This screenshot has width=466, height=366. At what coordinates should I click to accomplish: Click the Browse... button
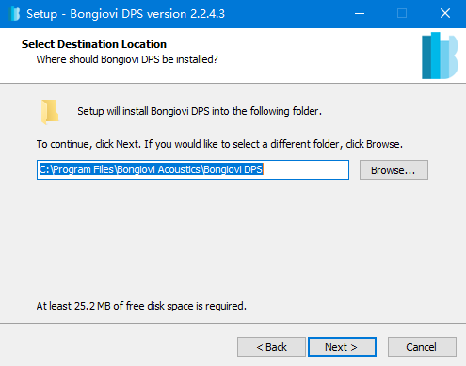click(394, 170)
